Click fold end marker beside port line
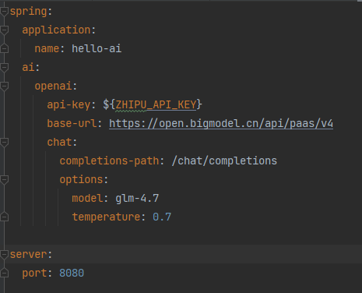Image resolution: width=362 pixels, height=293 pixels. [4, 273]
